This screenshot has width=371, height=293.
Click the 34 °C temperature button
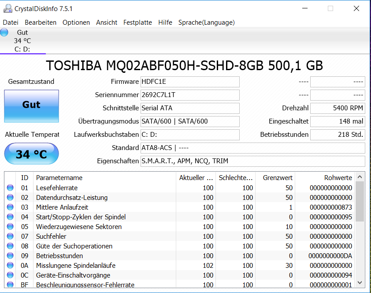click(31, 154)
